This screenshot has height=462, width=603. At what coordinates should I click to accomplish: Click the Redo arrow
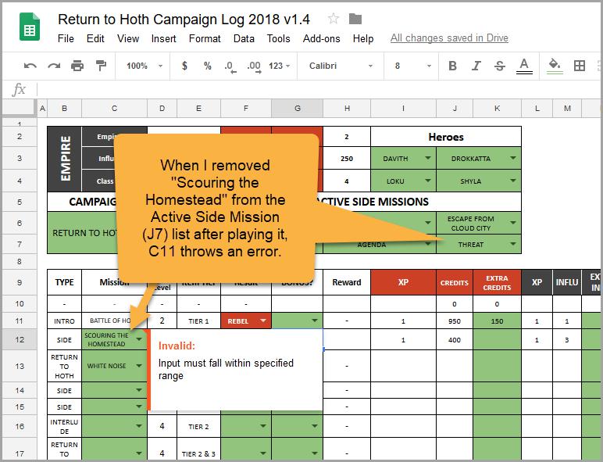[54, 66]
